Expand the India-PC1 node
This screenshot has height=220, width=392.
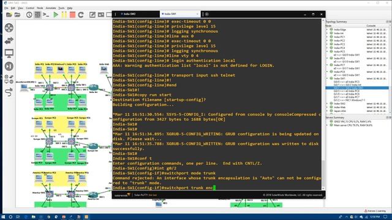[326, 37]
